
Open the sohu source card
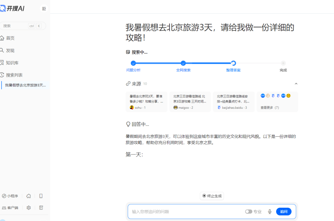pyautogui.click(x=146, y=102)
